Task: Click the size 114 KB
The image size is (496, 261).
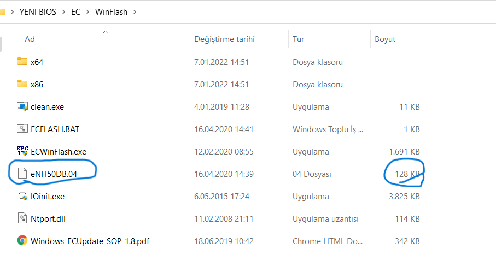Action: (407, 219)
